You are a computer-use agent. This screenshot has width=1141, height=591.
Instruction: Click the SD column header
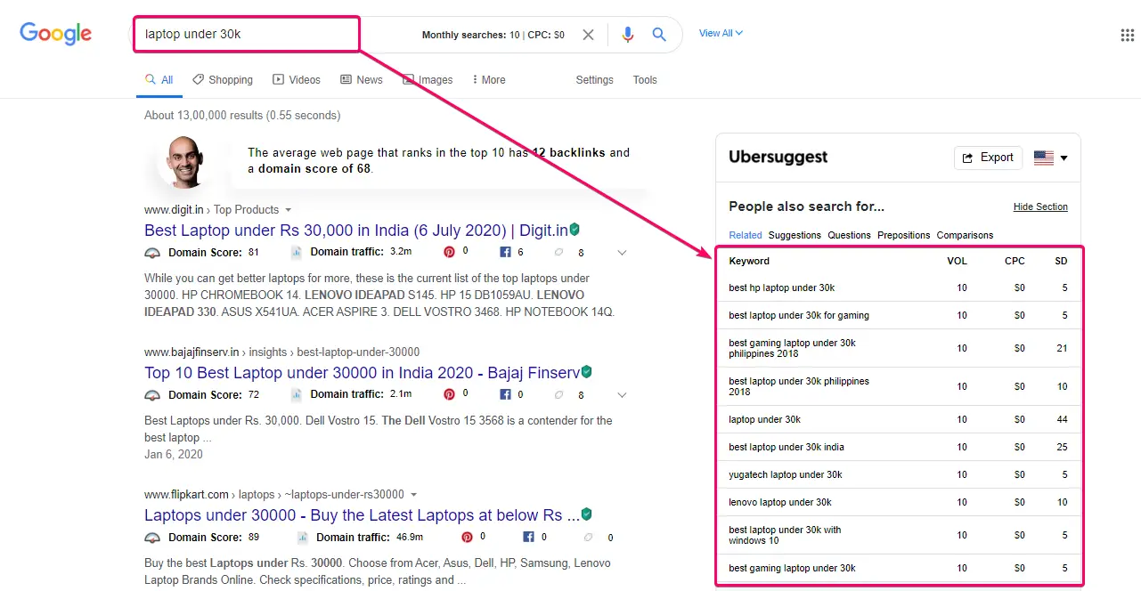pyautogui.click(x=1061, y=262)
